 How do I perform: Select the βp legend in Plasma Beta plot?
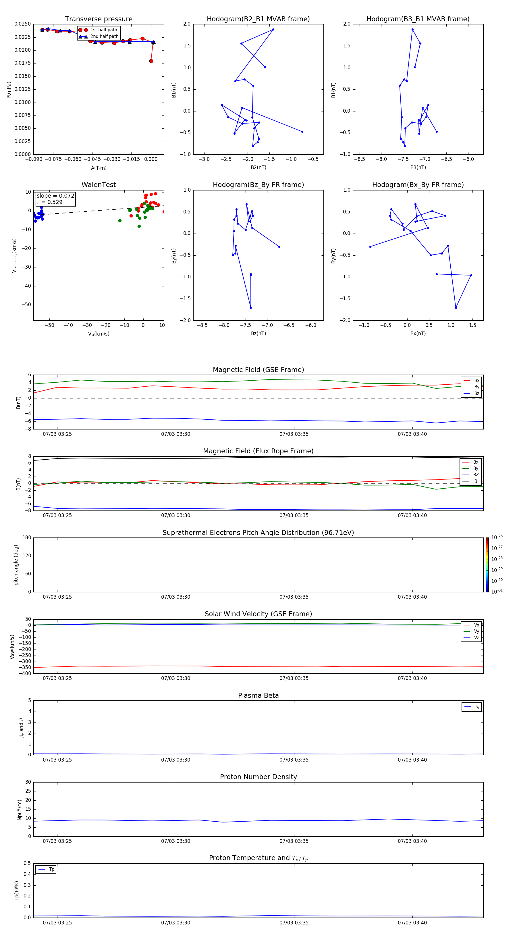(472, 707)
